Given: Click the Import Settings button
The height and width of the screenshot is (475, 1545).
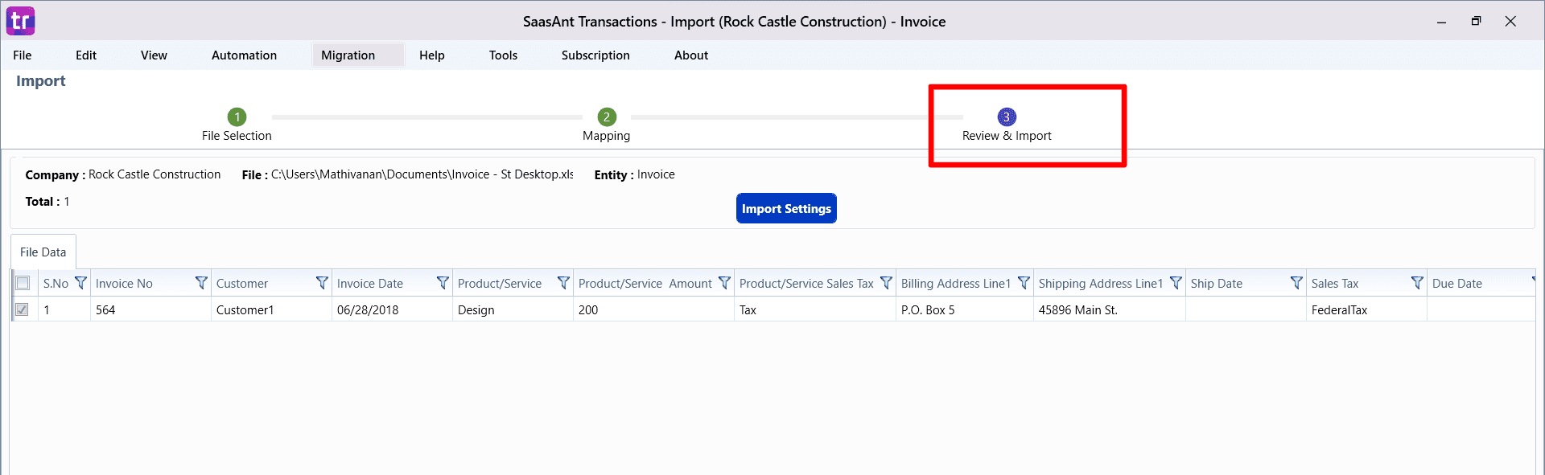Looking at the screenshot, I should [786, 208].
